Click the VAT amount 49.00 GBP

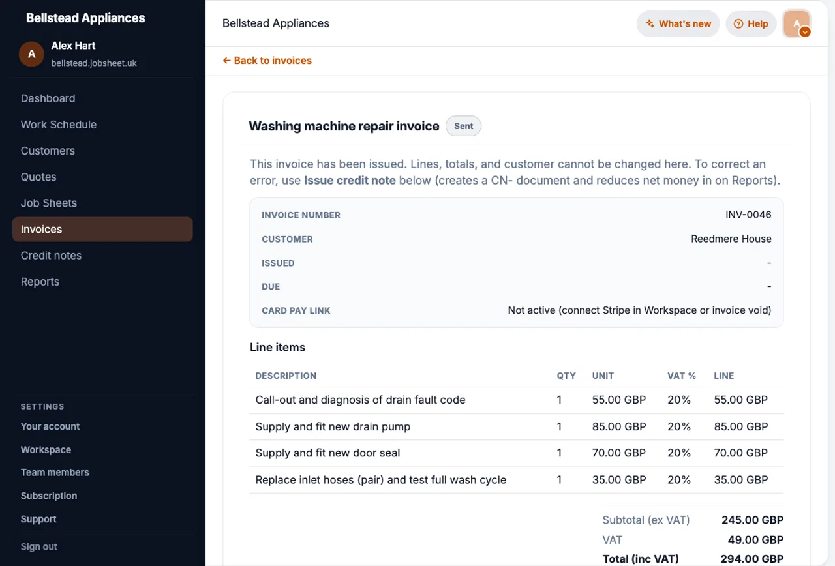pos(755,540)
